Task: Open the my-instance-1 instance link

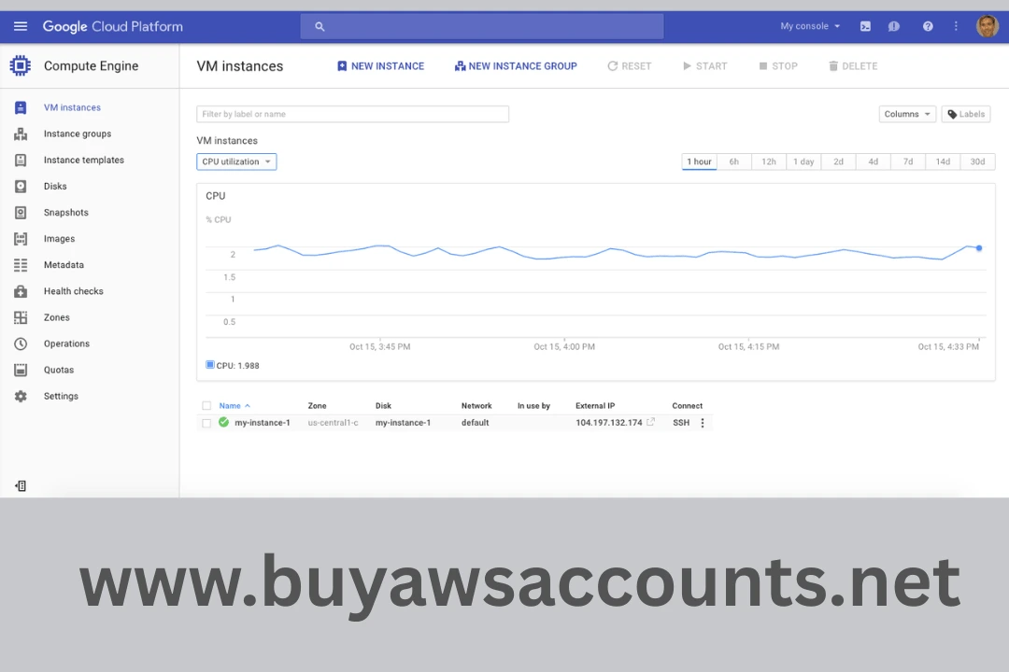Action: click(262, 423)
